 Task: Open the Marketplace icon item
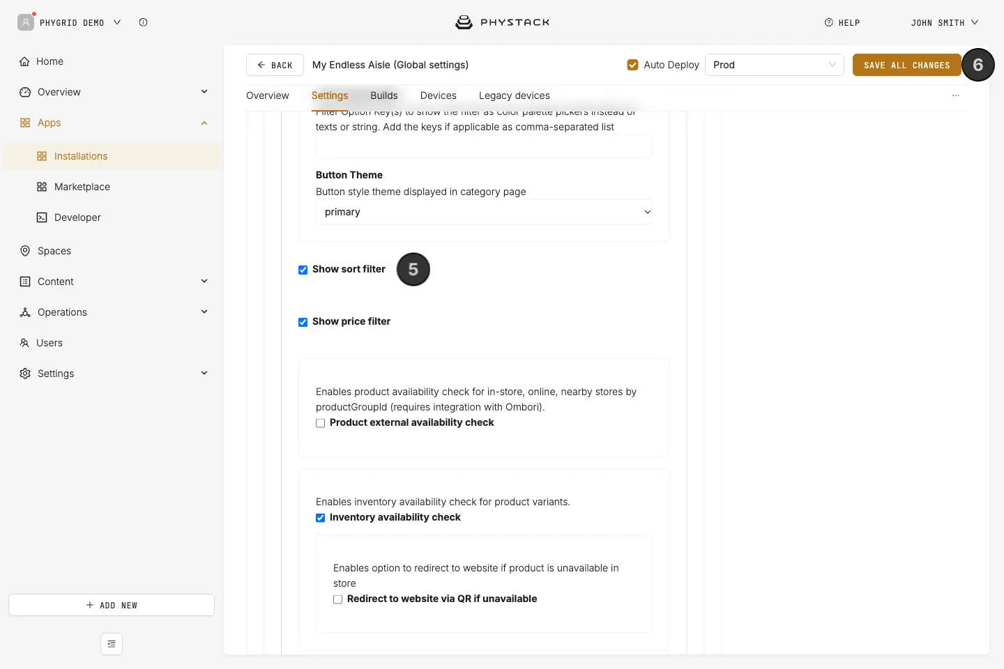click(42, 187)
